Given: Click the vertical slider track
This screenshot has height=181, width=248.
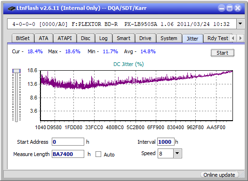Looking at the screenshot, I should pos(16,97).
